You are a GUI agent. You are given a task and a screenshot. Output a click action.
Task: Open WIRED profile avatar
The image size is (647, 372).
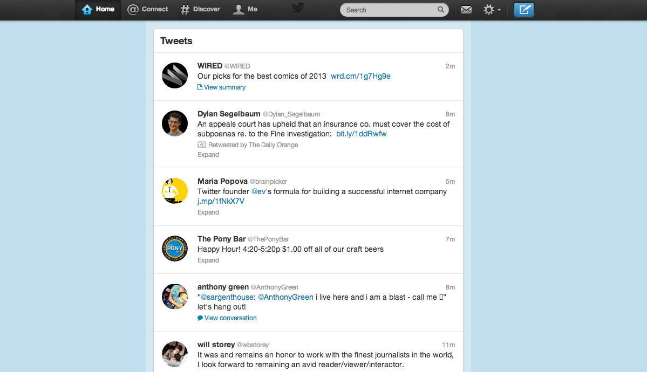point(174,75)
